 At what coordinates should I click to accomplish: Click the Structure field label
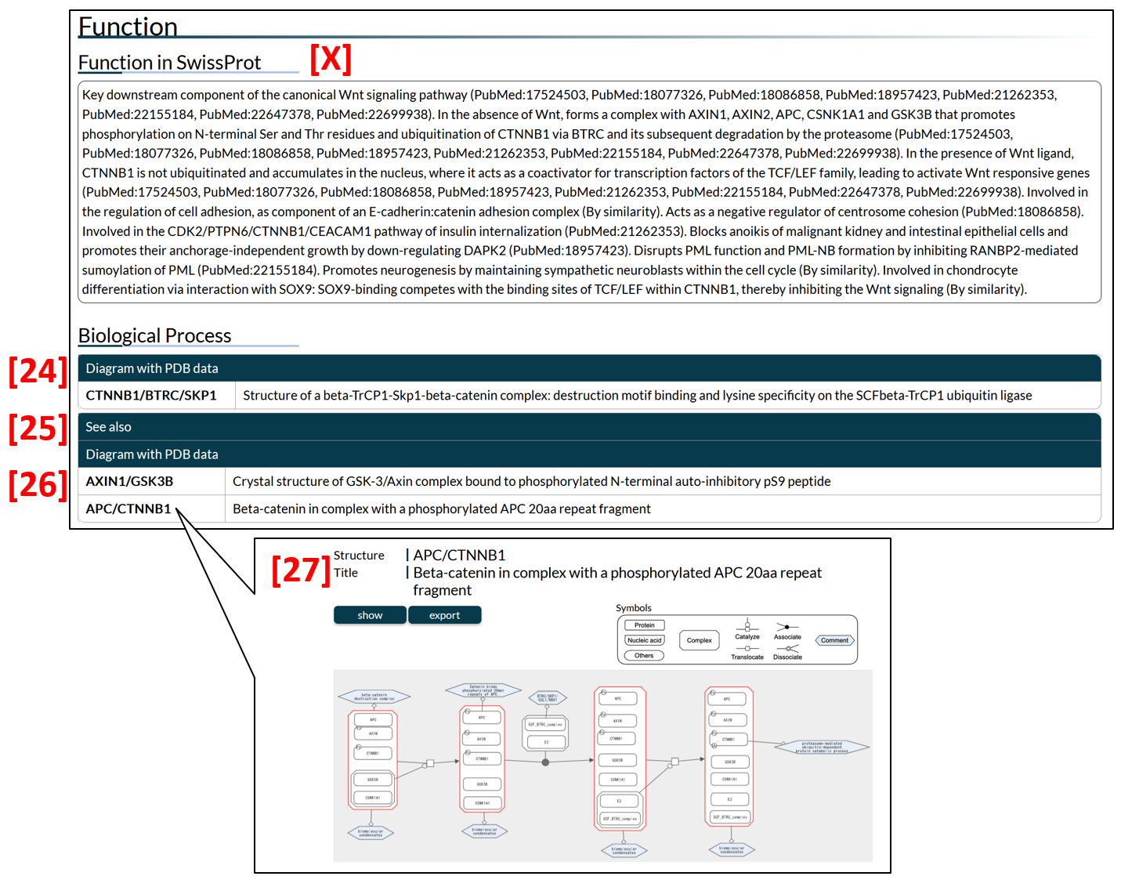(x=359, y=556)
